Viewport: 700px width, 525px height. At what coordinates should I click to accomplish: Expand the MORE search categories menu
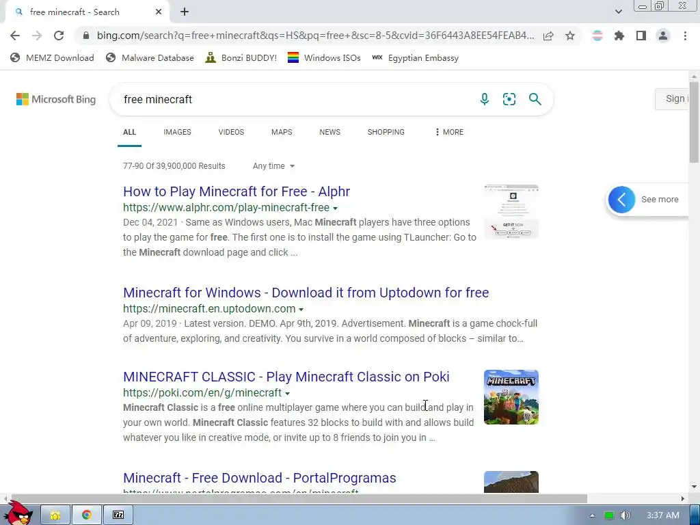(x=449, y=132)
